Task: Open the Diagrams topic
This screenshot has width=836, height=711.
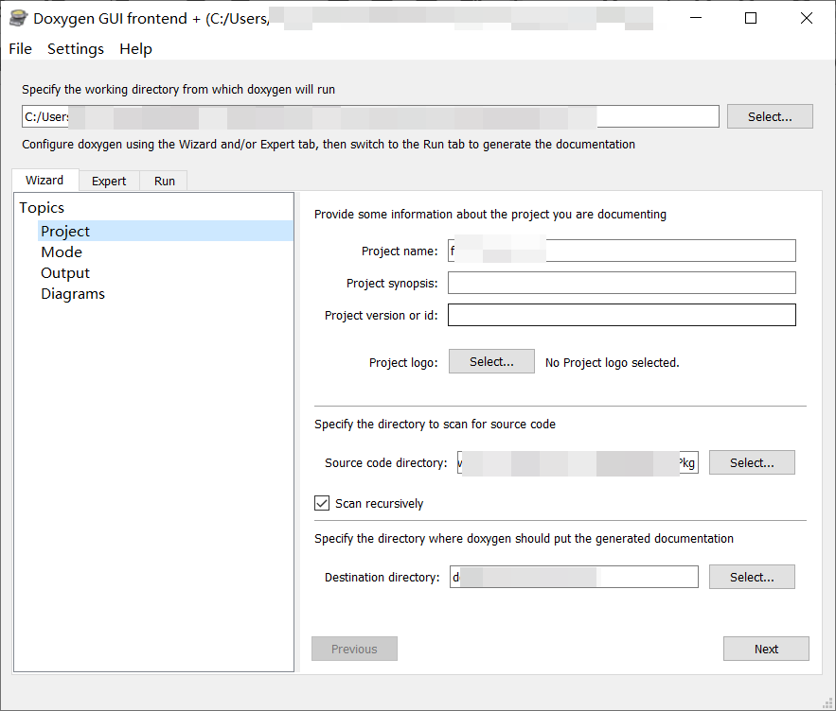Action: point(73,294)
